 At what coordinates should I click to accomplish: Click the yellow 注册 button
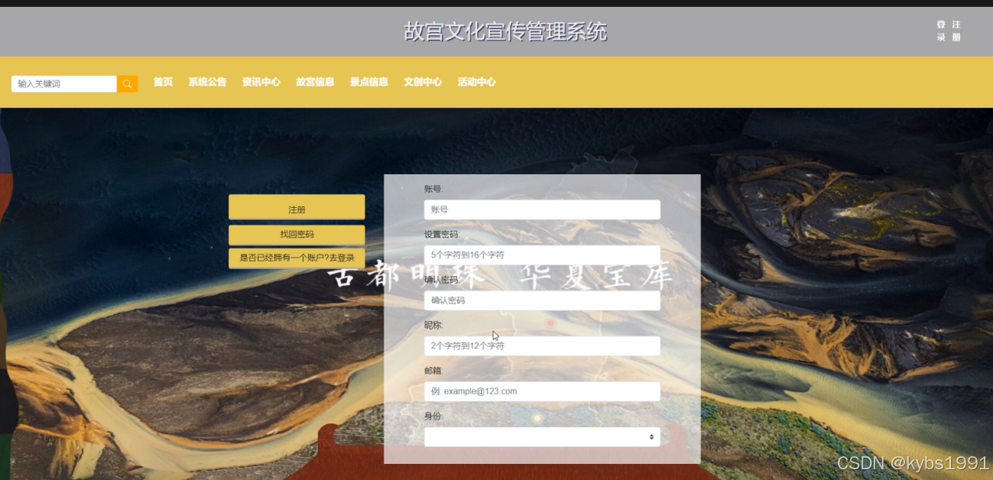tap(297, 207)
